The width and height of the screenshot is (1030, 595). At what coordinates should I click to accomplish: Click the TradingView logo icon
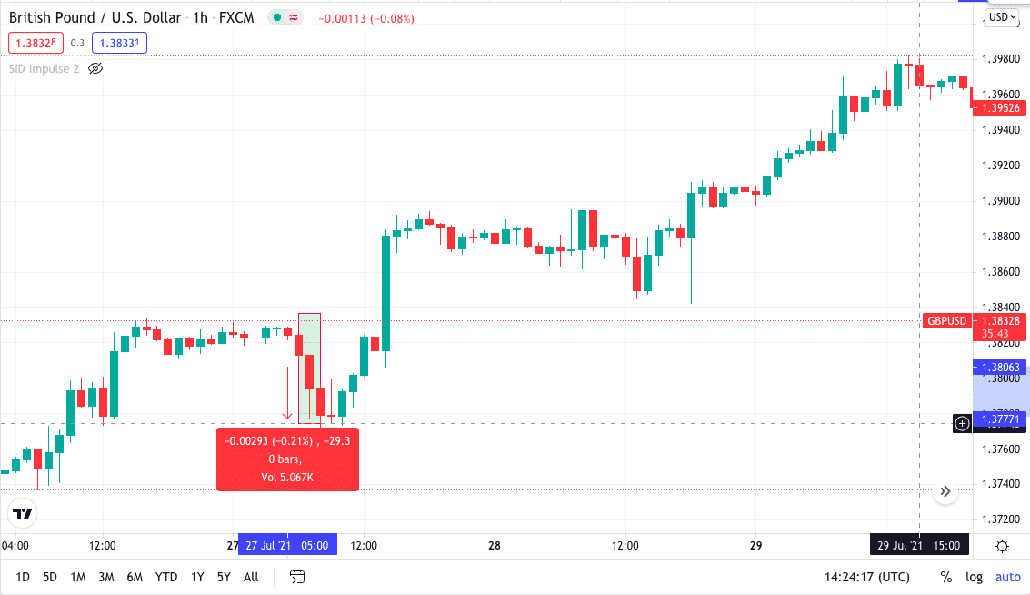23,513
